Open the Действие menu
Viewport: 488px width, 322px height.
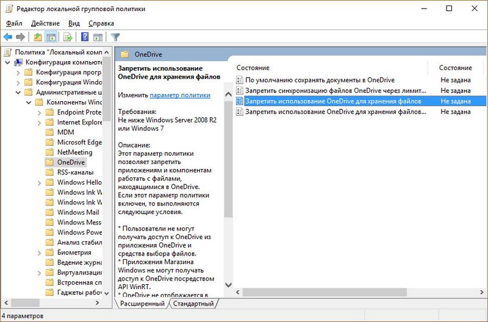pyautogui.click(x=45, y=23)
